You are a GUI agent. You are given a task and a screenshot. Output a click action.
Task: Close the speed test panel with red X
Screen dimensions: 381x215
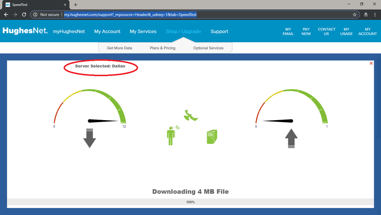[x=371, y=63]
